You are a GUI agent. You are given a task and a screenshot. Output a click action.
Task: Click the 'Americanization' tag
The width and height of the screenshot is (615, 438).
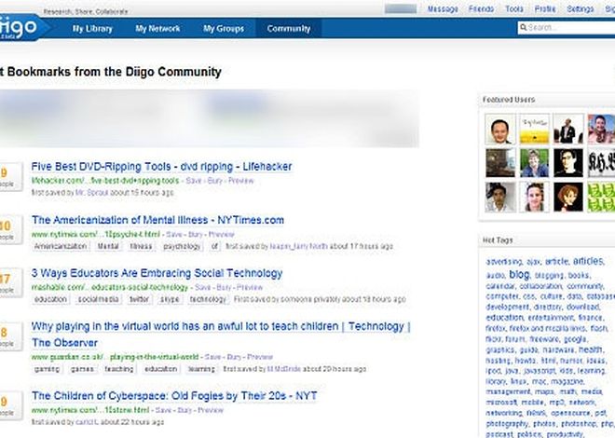(61, 246)
